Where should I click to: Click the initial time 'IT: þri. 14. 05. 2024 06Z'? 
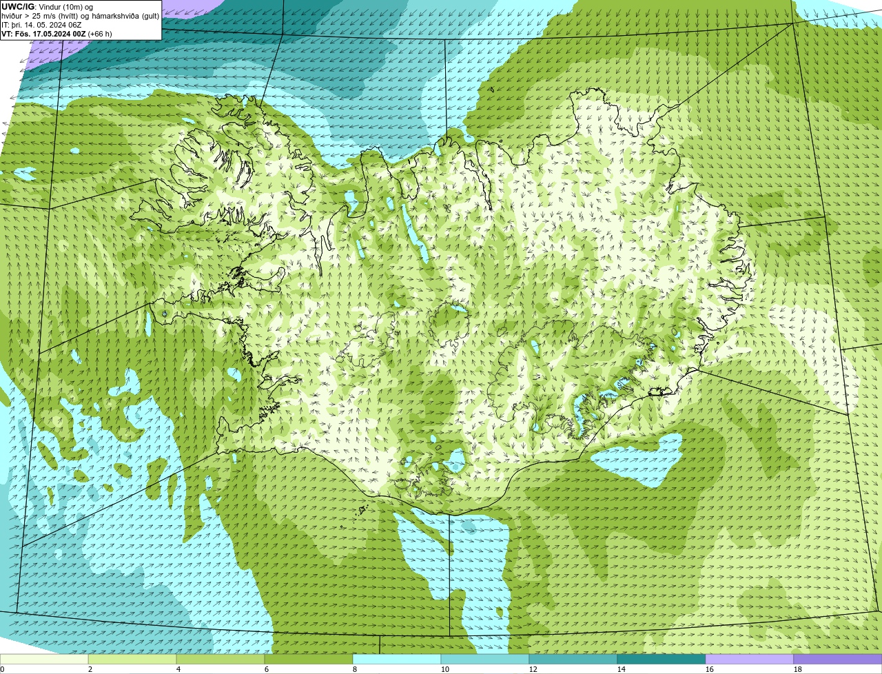41,25
